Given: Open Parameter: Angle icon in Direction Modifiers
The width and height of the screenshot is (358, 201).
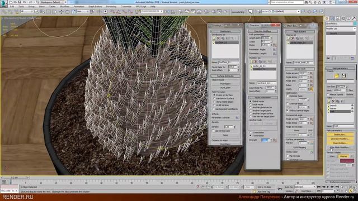Looking at the screenshot, I should click(x=275, y=50).
